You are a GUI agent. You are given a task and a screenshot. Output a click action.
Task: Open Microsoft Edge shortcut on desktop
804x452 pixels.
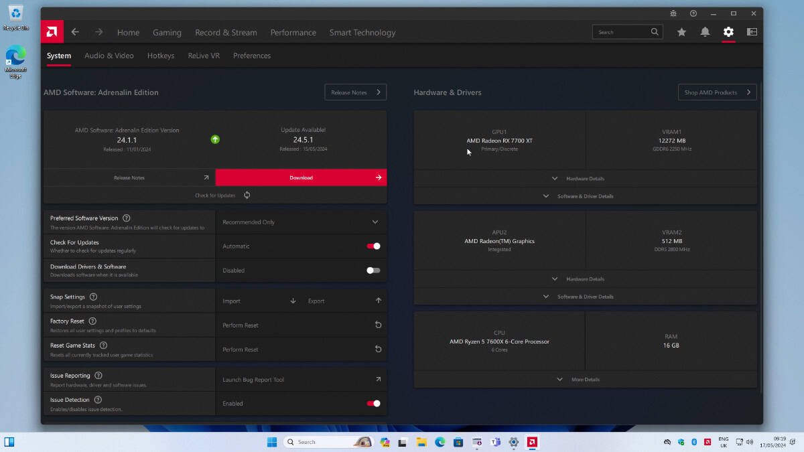[15, 62]
